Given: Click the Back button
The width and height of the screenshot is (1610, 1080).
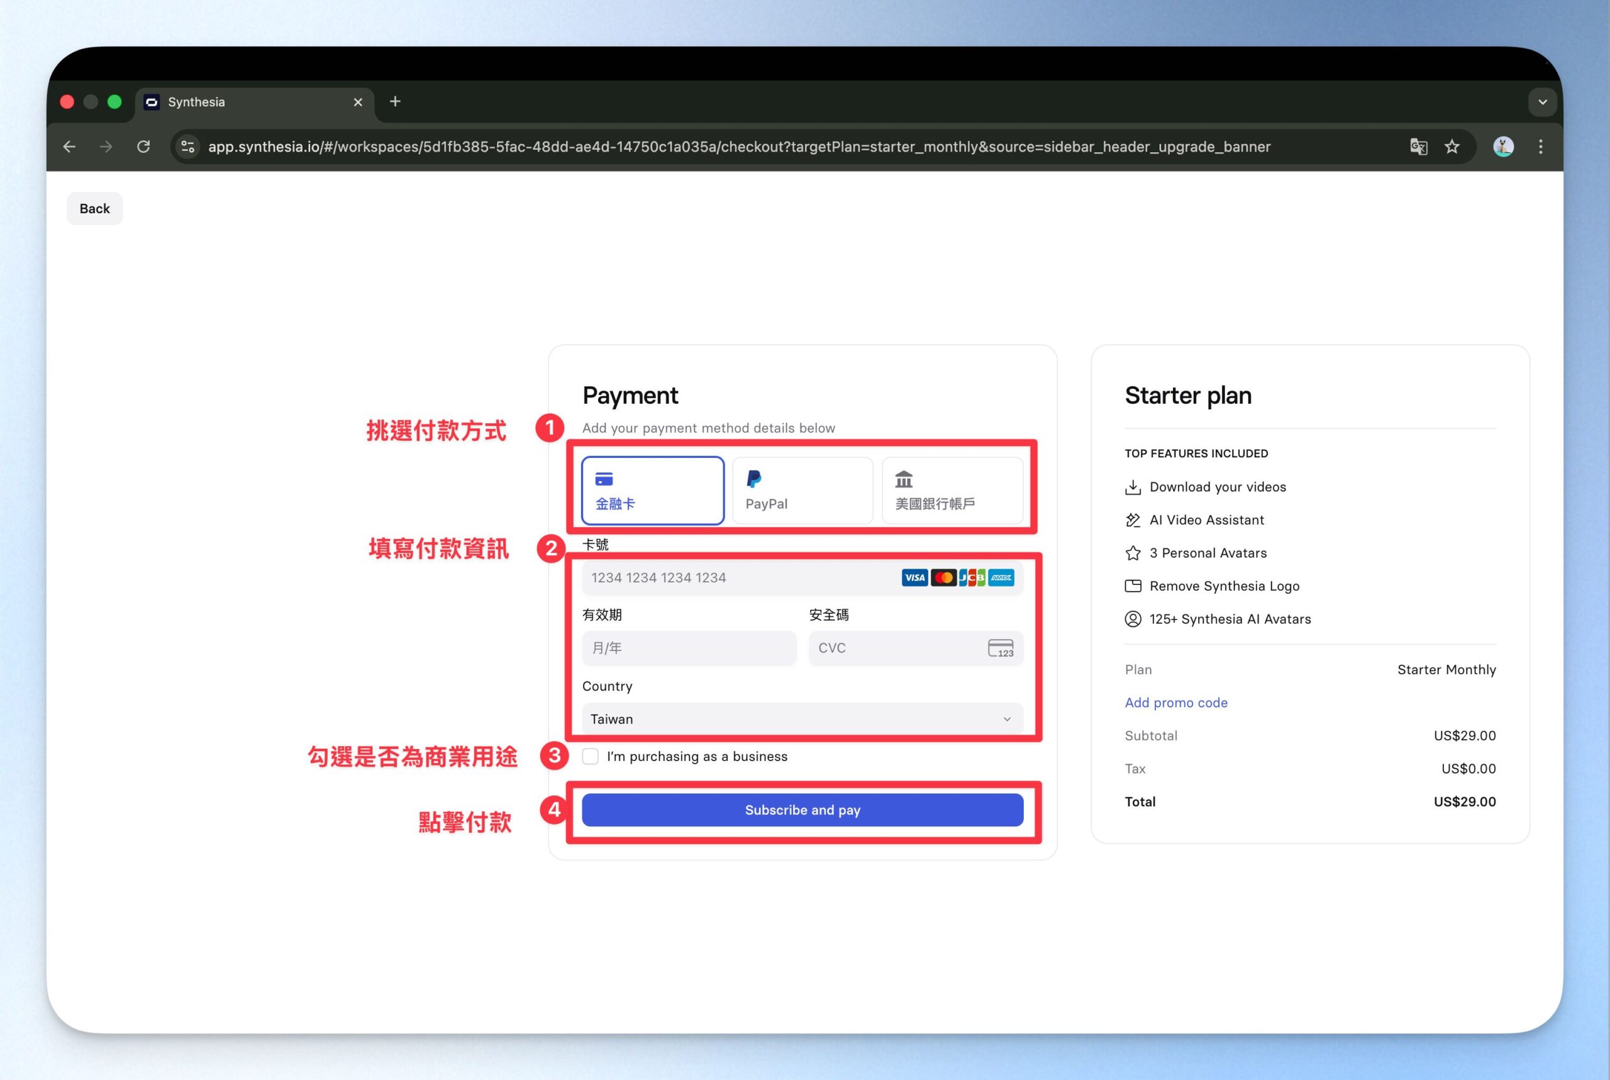Looking at the screenshot, I should (x=94, y=209).
